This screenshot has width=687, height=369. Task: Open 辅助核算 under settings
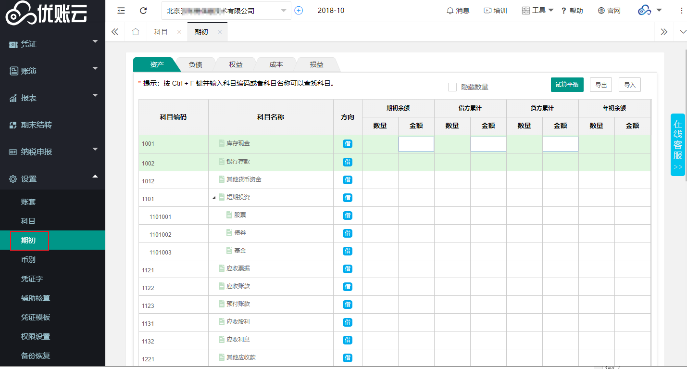point(36,298)
